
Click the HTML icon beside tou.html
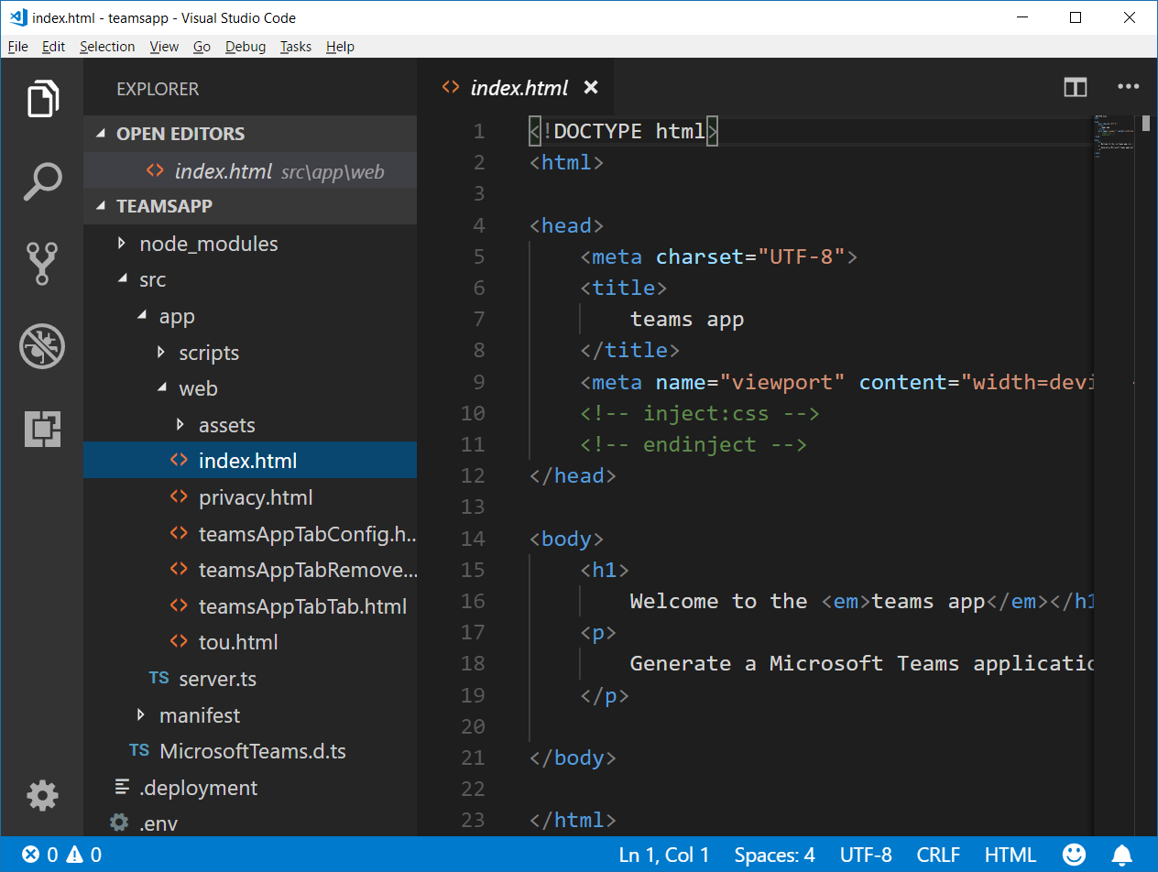pos(180,642)
